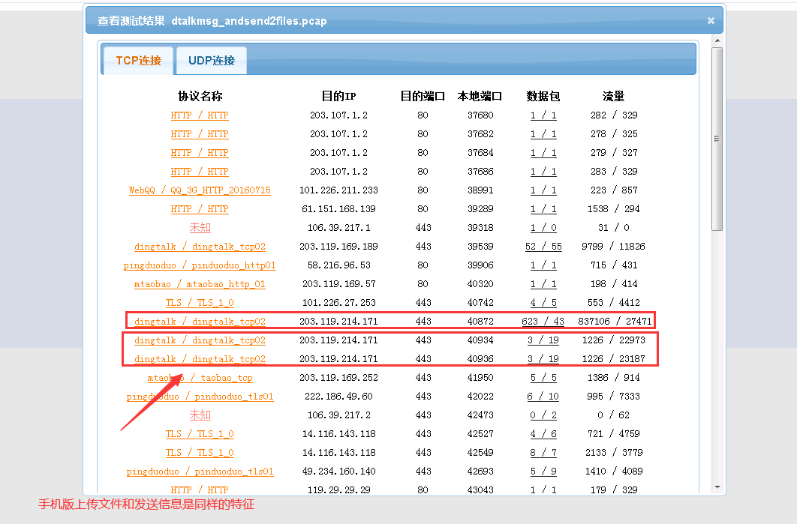Open the mtaobao / taobao_tcp link
This screenshot has width=797, height=524.
[200, 378]
